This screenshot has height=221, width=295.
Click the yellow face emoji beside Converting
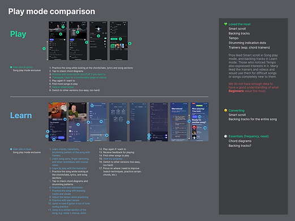(x=225, y=110)
